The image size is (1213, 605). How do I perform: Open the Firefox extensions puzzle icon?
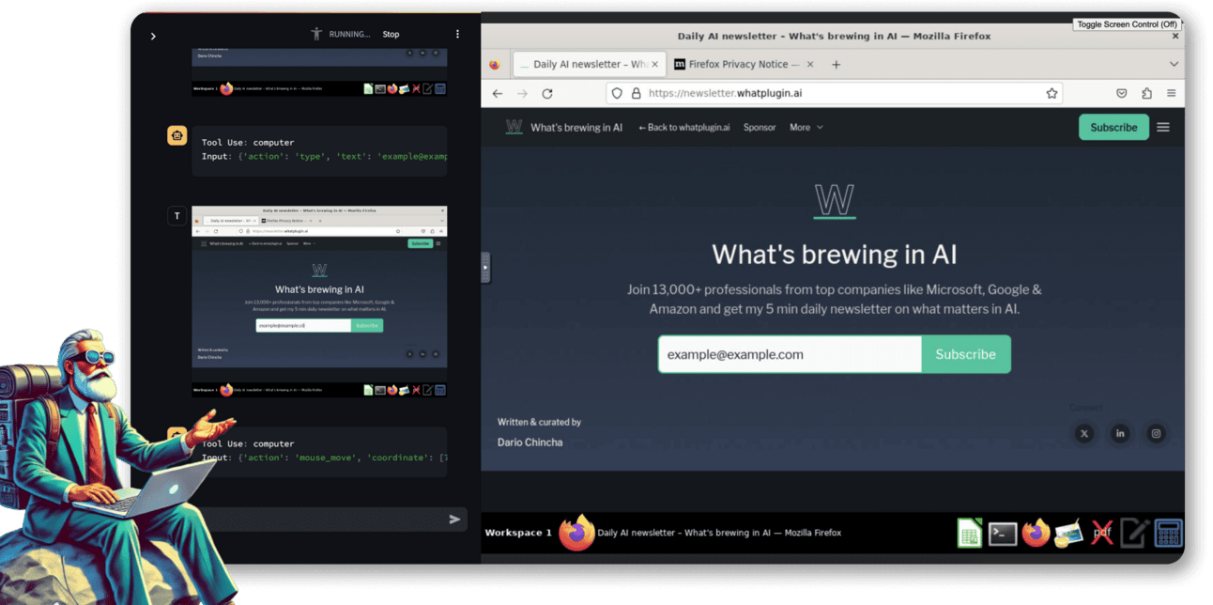[1146, 93]
